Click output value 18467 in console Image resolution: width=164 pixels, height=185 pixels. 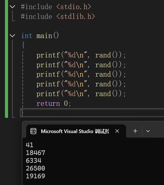(x=35, y=153)
